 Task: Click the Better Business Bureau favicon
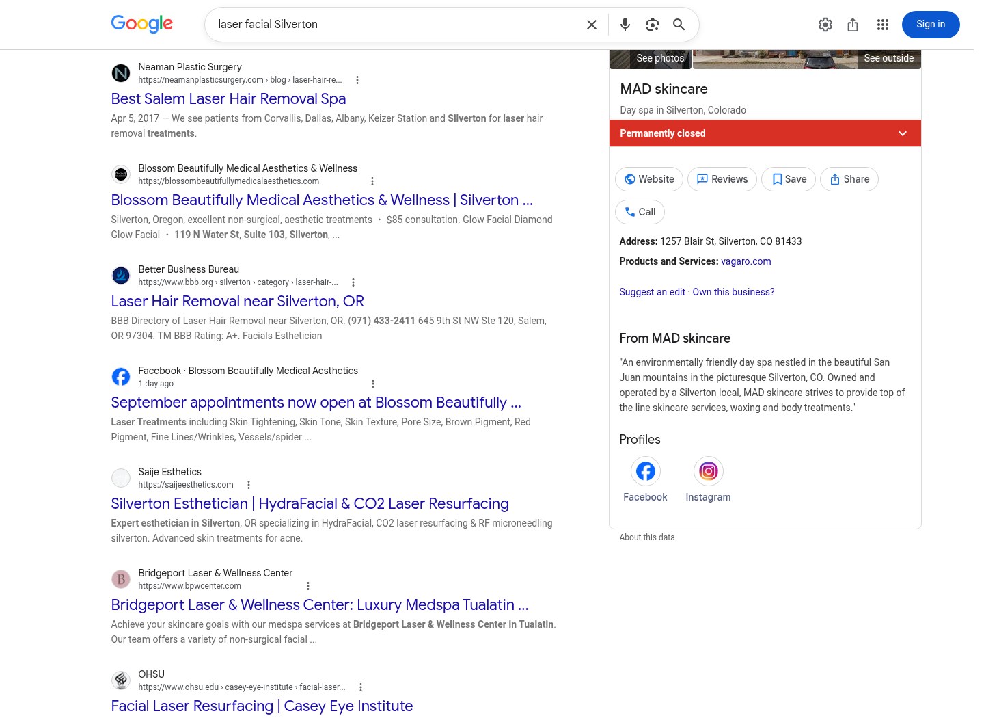(x=121, y=276)
